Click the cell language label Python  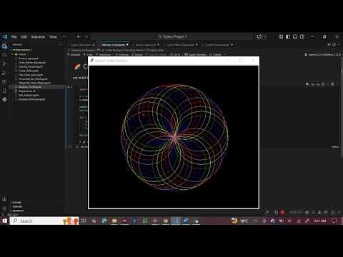(335, 146)
